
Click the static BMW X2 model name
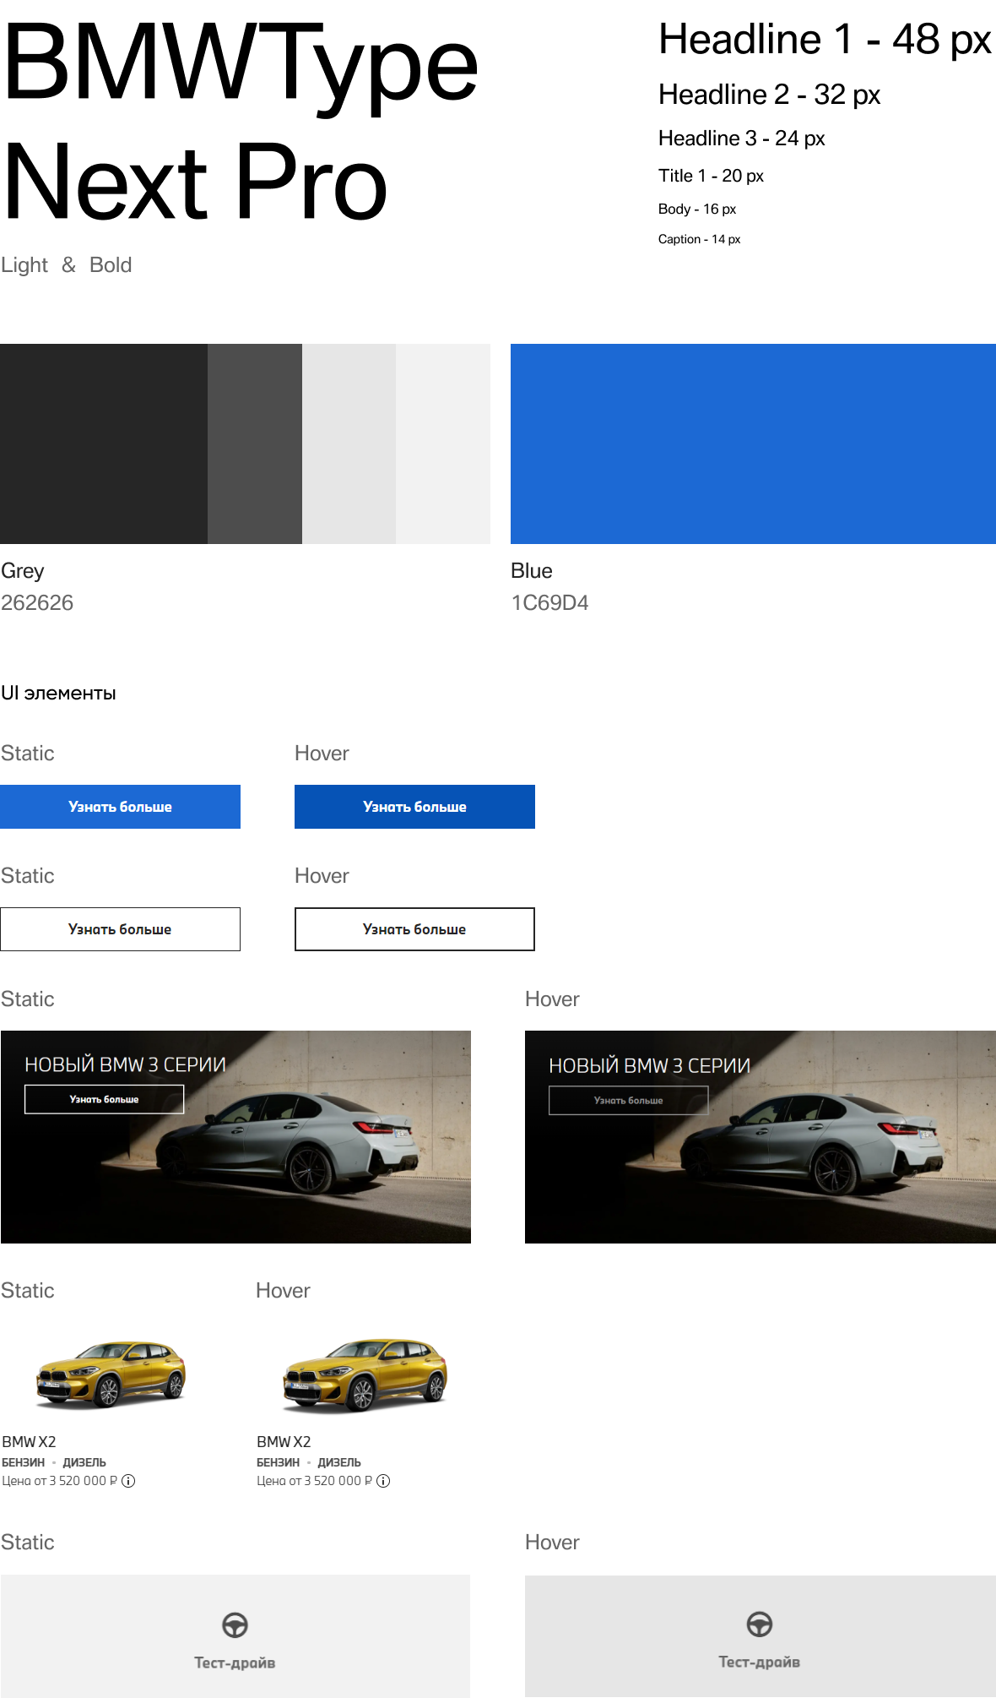tap(29, 1442)
